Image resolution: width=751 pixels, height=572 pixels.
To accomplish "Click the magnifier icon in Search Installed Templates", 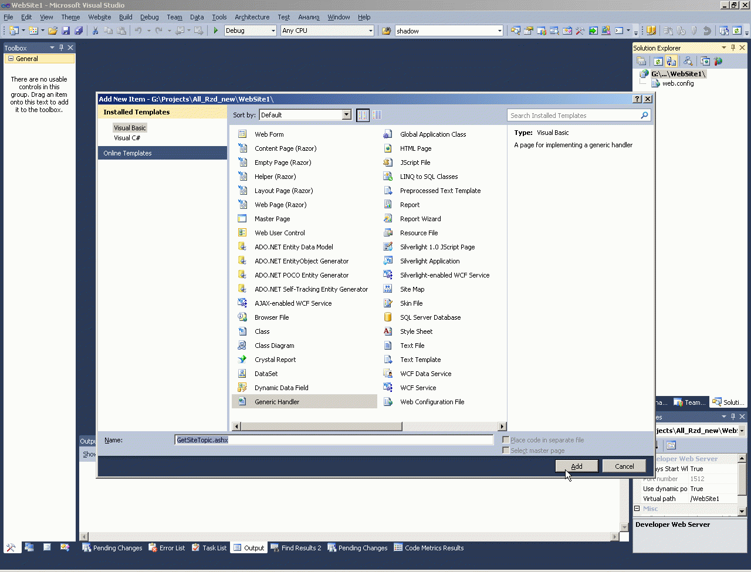I will click(644, 116).
